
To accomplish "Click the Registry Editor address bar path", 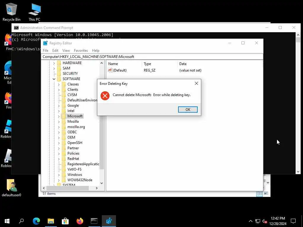I will [x=152, y=56].
